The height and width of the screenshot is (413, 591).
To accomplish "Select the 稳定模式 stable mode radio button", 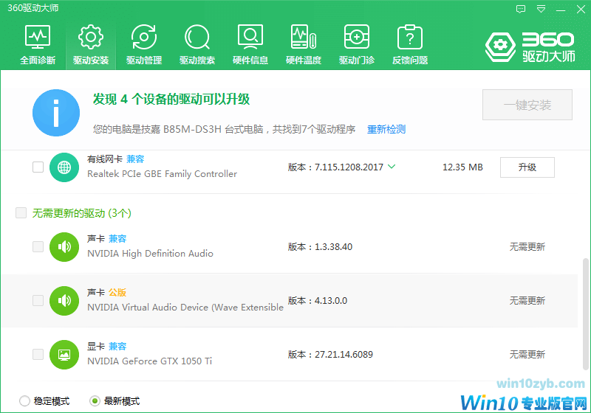I will pyautogui.click(x=24, y=401).
